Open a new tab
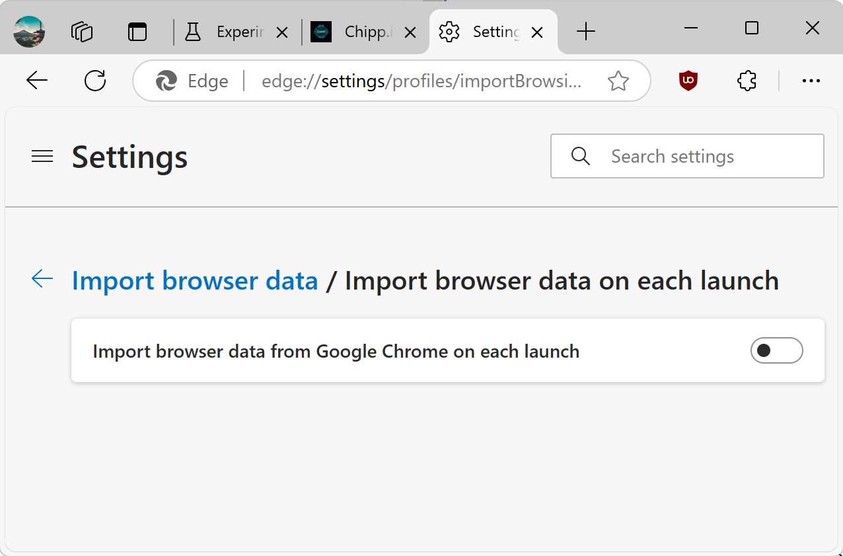Image resolution: width=843 pixels, height=556 pixels. coord(585,31)
